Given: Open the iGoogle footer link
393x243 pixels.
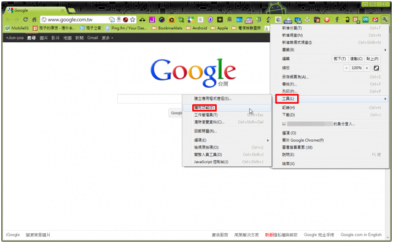Looking at the screenshot, I should tap(13, 235).
